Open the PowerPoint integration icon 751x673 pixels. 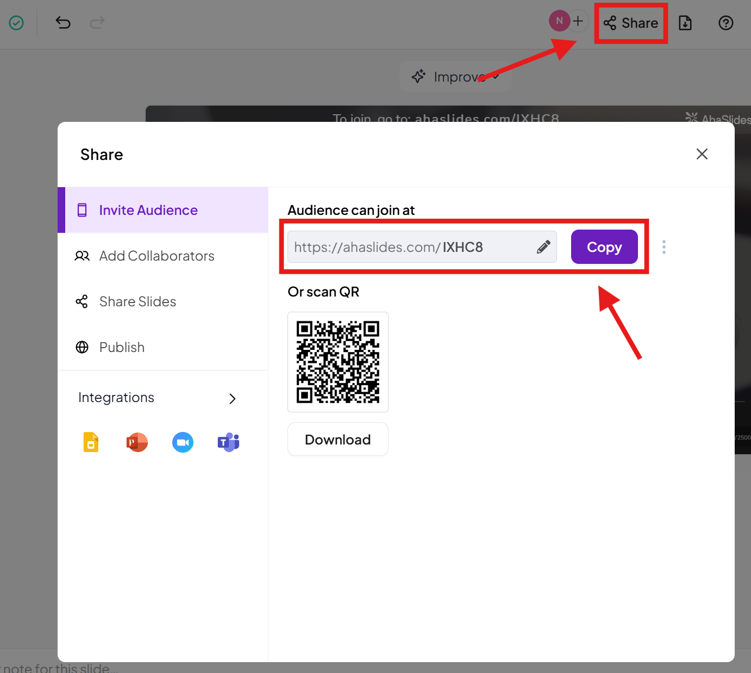click(x=137, y=442)
